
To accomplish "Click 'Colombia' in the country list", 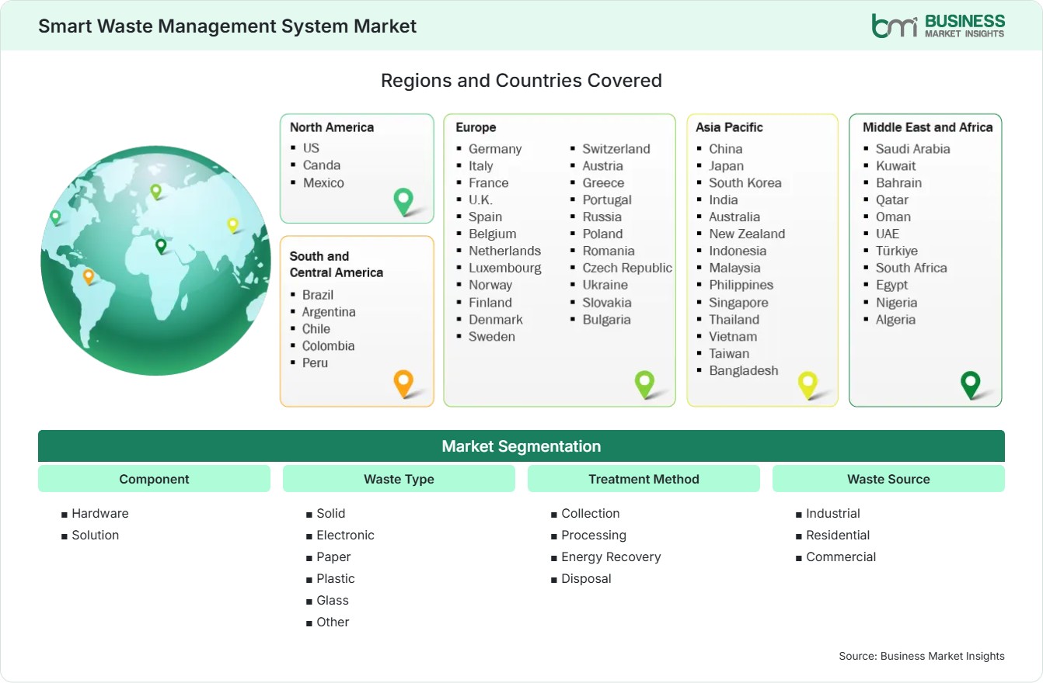I will tap(328, 346).
